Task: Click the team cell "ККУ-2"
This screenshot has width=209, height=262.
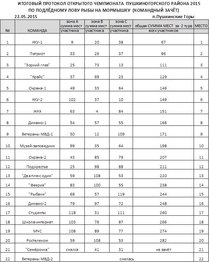Action: (37, 97)
